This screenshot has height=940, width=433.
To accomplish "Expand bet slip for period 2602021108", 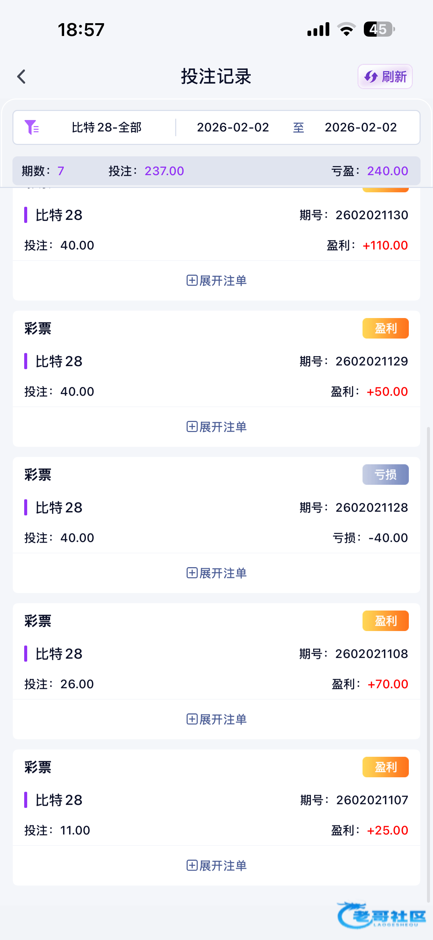I will coord(216,719).
